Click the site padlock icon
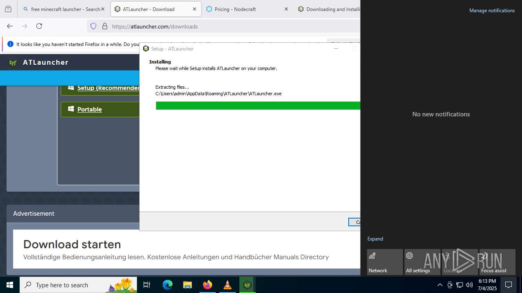Viewport: 522px width, 293px height. (x=105, y=26)
